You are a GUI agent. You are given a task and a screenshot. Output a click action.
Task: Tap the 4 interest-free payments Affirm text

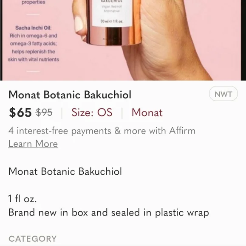click(102, 131)
